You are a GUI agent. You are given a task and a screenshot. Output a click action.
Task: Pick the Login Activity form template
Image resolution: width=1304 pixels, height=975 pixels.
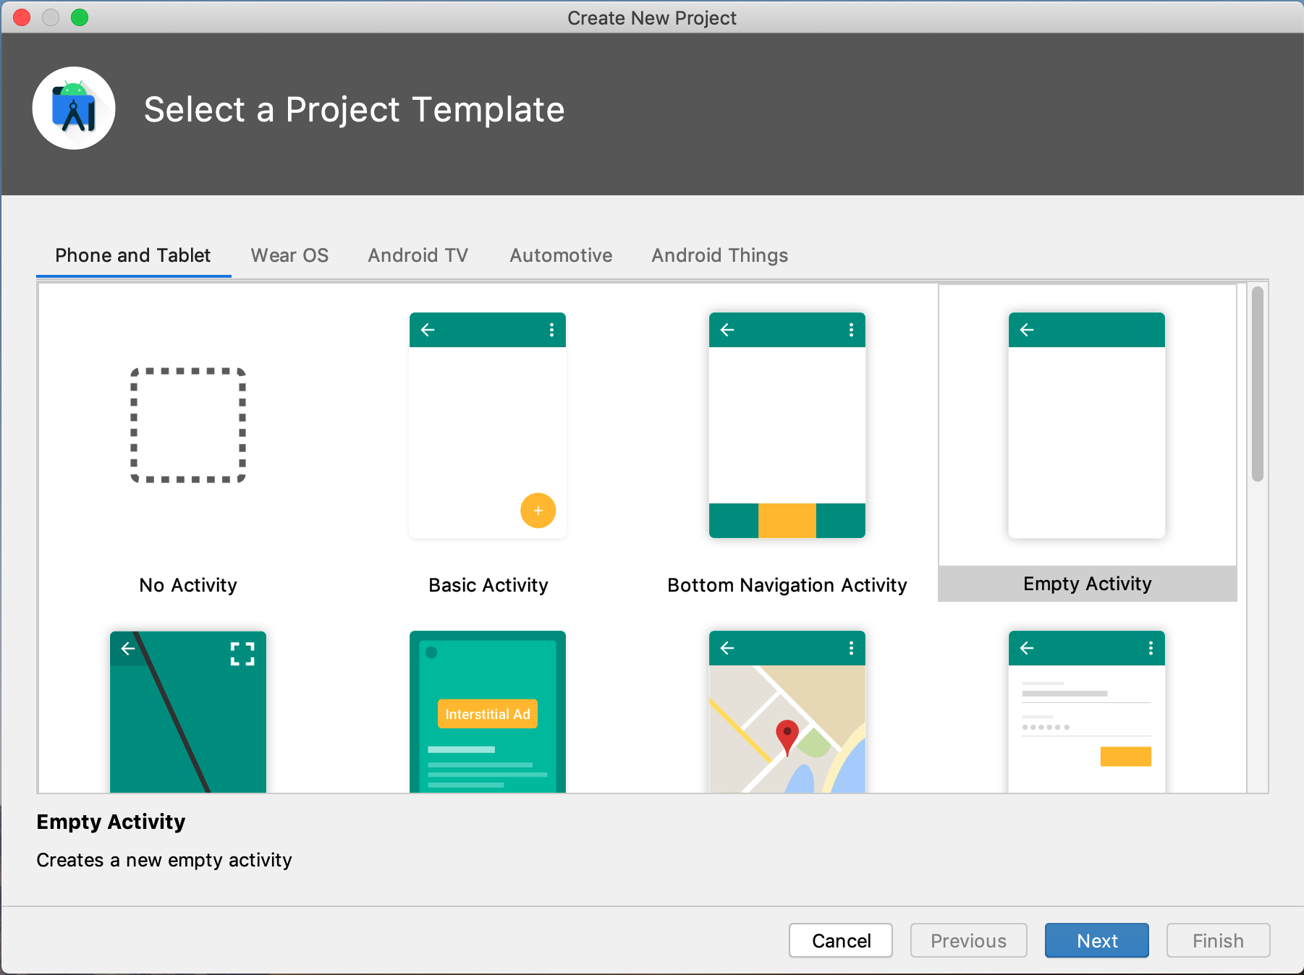[1086, 712]
